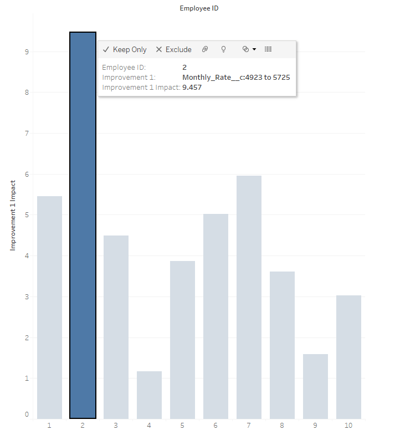Select the bar for Employee 3

[x=116, y=327]
